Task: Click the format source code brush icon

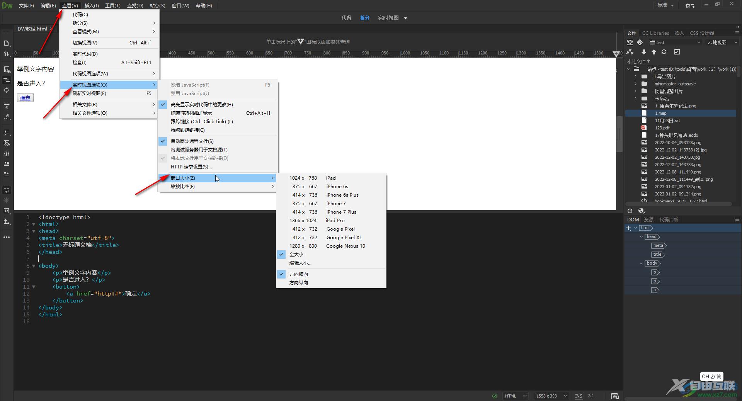Action: point(7,117)
